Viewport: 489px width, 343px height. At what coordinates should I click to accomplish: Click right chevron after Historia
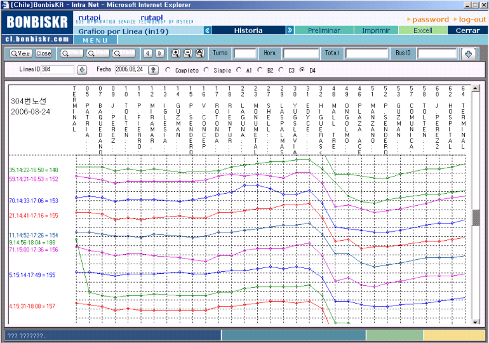[x=290, y=30]
